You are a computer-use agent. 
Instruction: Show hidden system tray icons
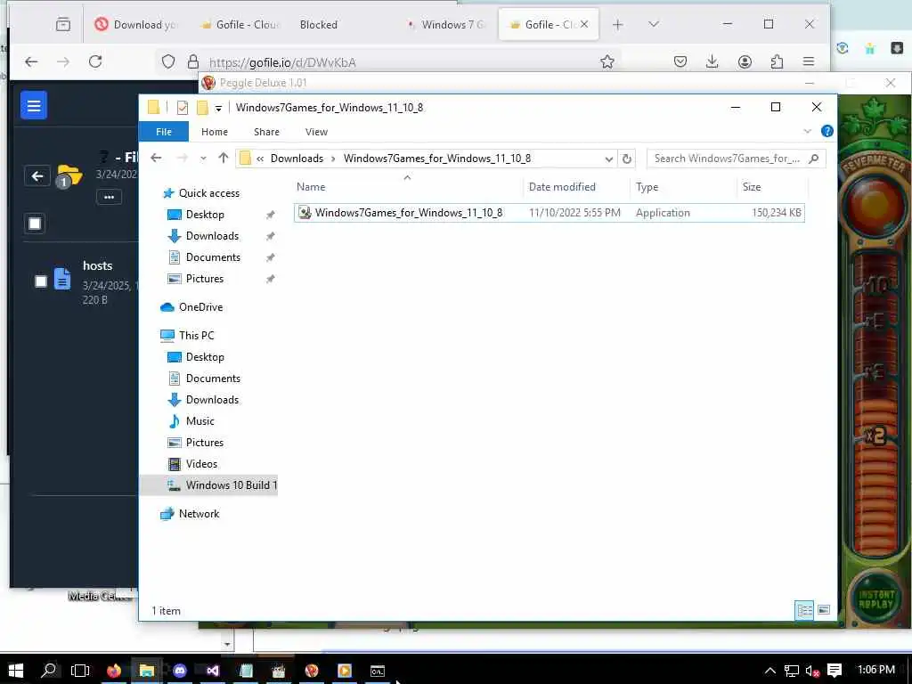pyautogui.click(x=769, y=671)
